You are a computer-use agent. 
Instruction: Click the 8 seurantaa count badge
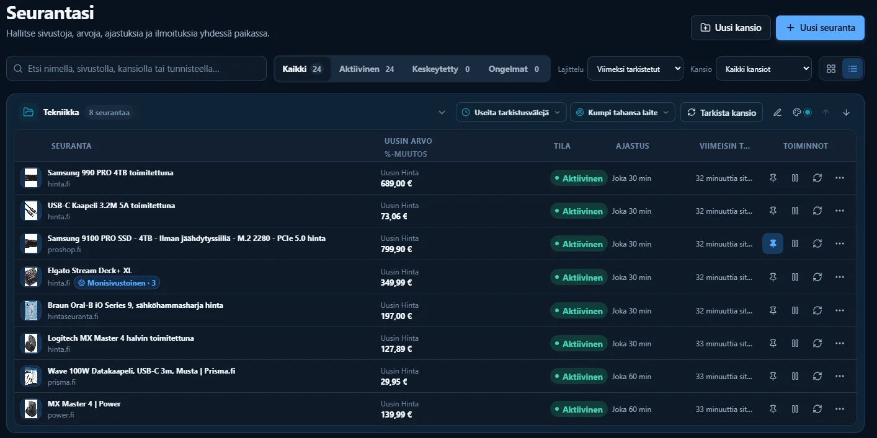pos(109,113)
